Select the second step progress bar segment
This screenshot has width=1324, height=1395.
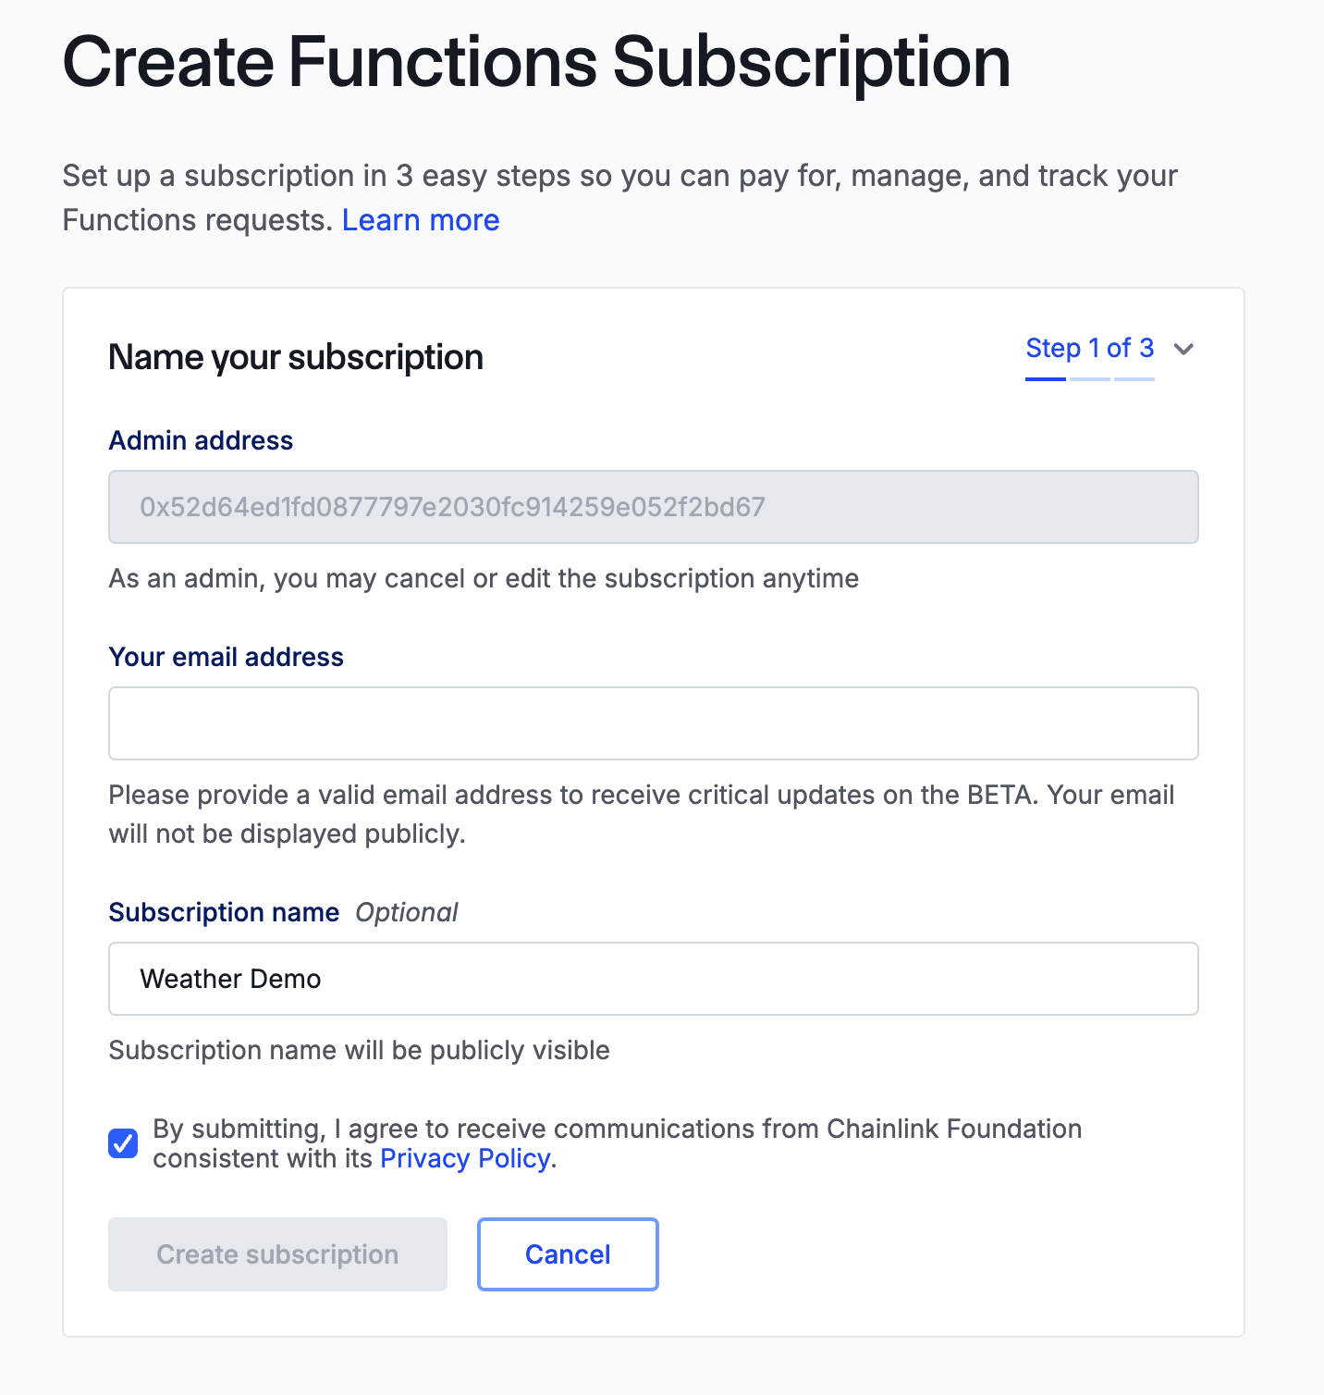pos(1090,378)
